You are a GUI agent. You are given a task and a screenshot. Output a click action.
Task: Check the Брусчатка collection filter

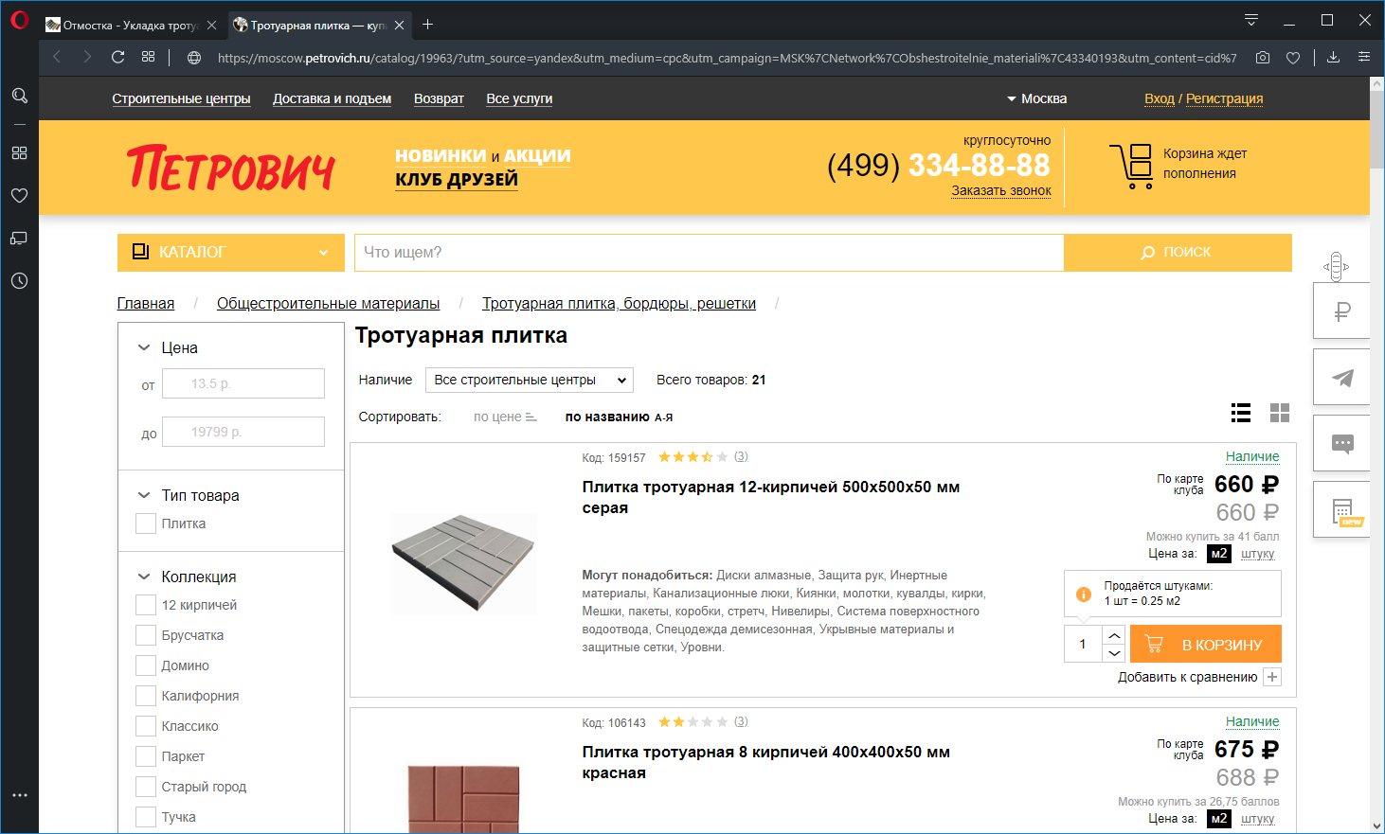coord(146,635)
